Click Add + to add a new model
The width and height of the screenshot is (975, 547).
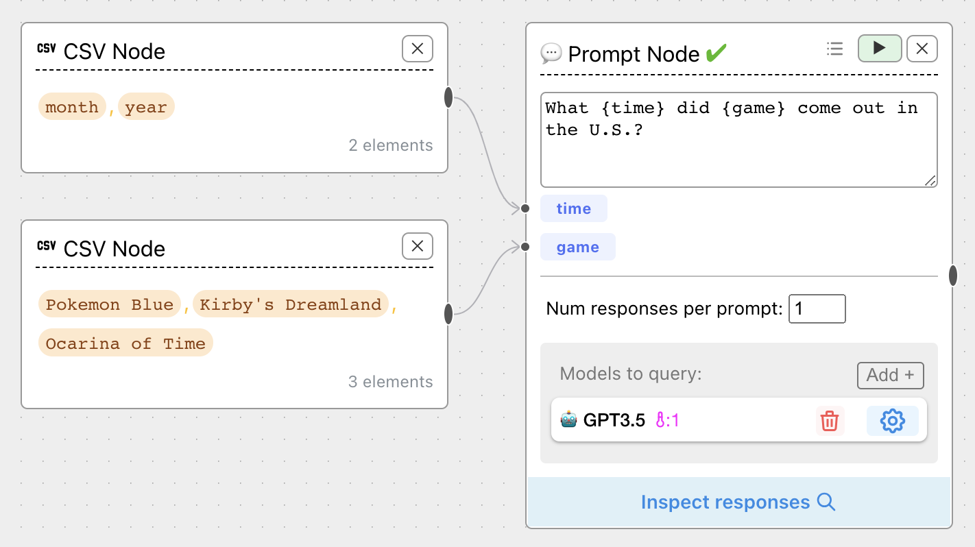coord(890,375)
